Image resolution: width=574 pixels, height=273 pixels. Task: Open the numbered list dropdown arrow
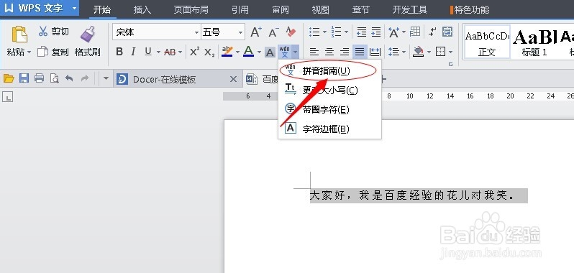click(x=346, y=32)
